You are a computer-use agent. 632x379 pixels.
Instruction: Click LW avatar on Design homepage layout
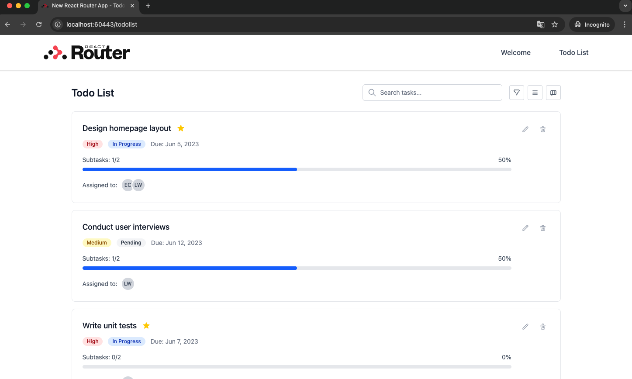tap(138, 185)
